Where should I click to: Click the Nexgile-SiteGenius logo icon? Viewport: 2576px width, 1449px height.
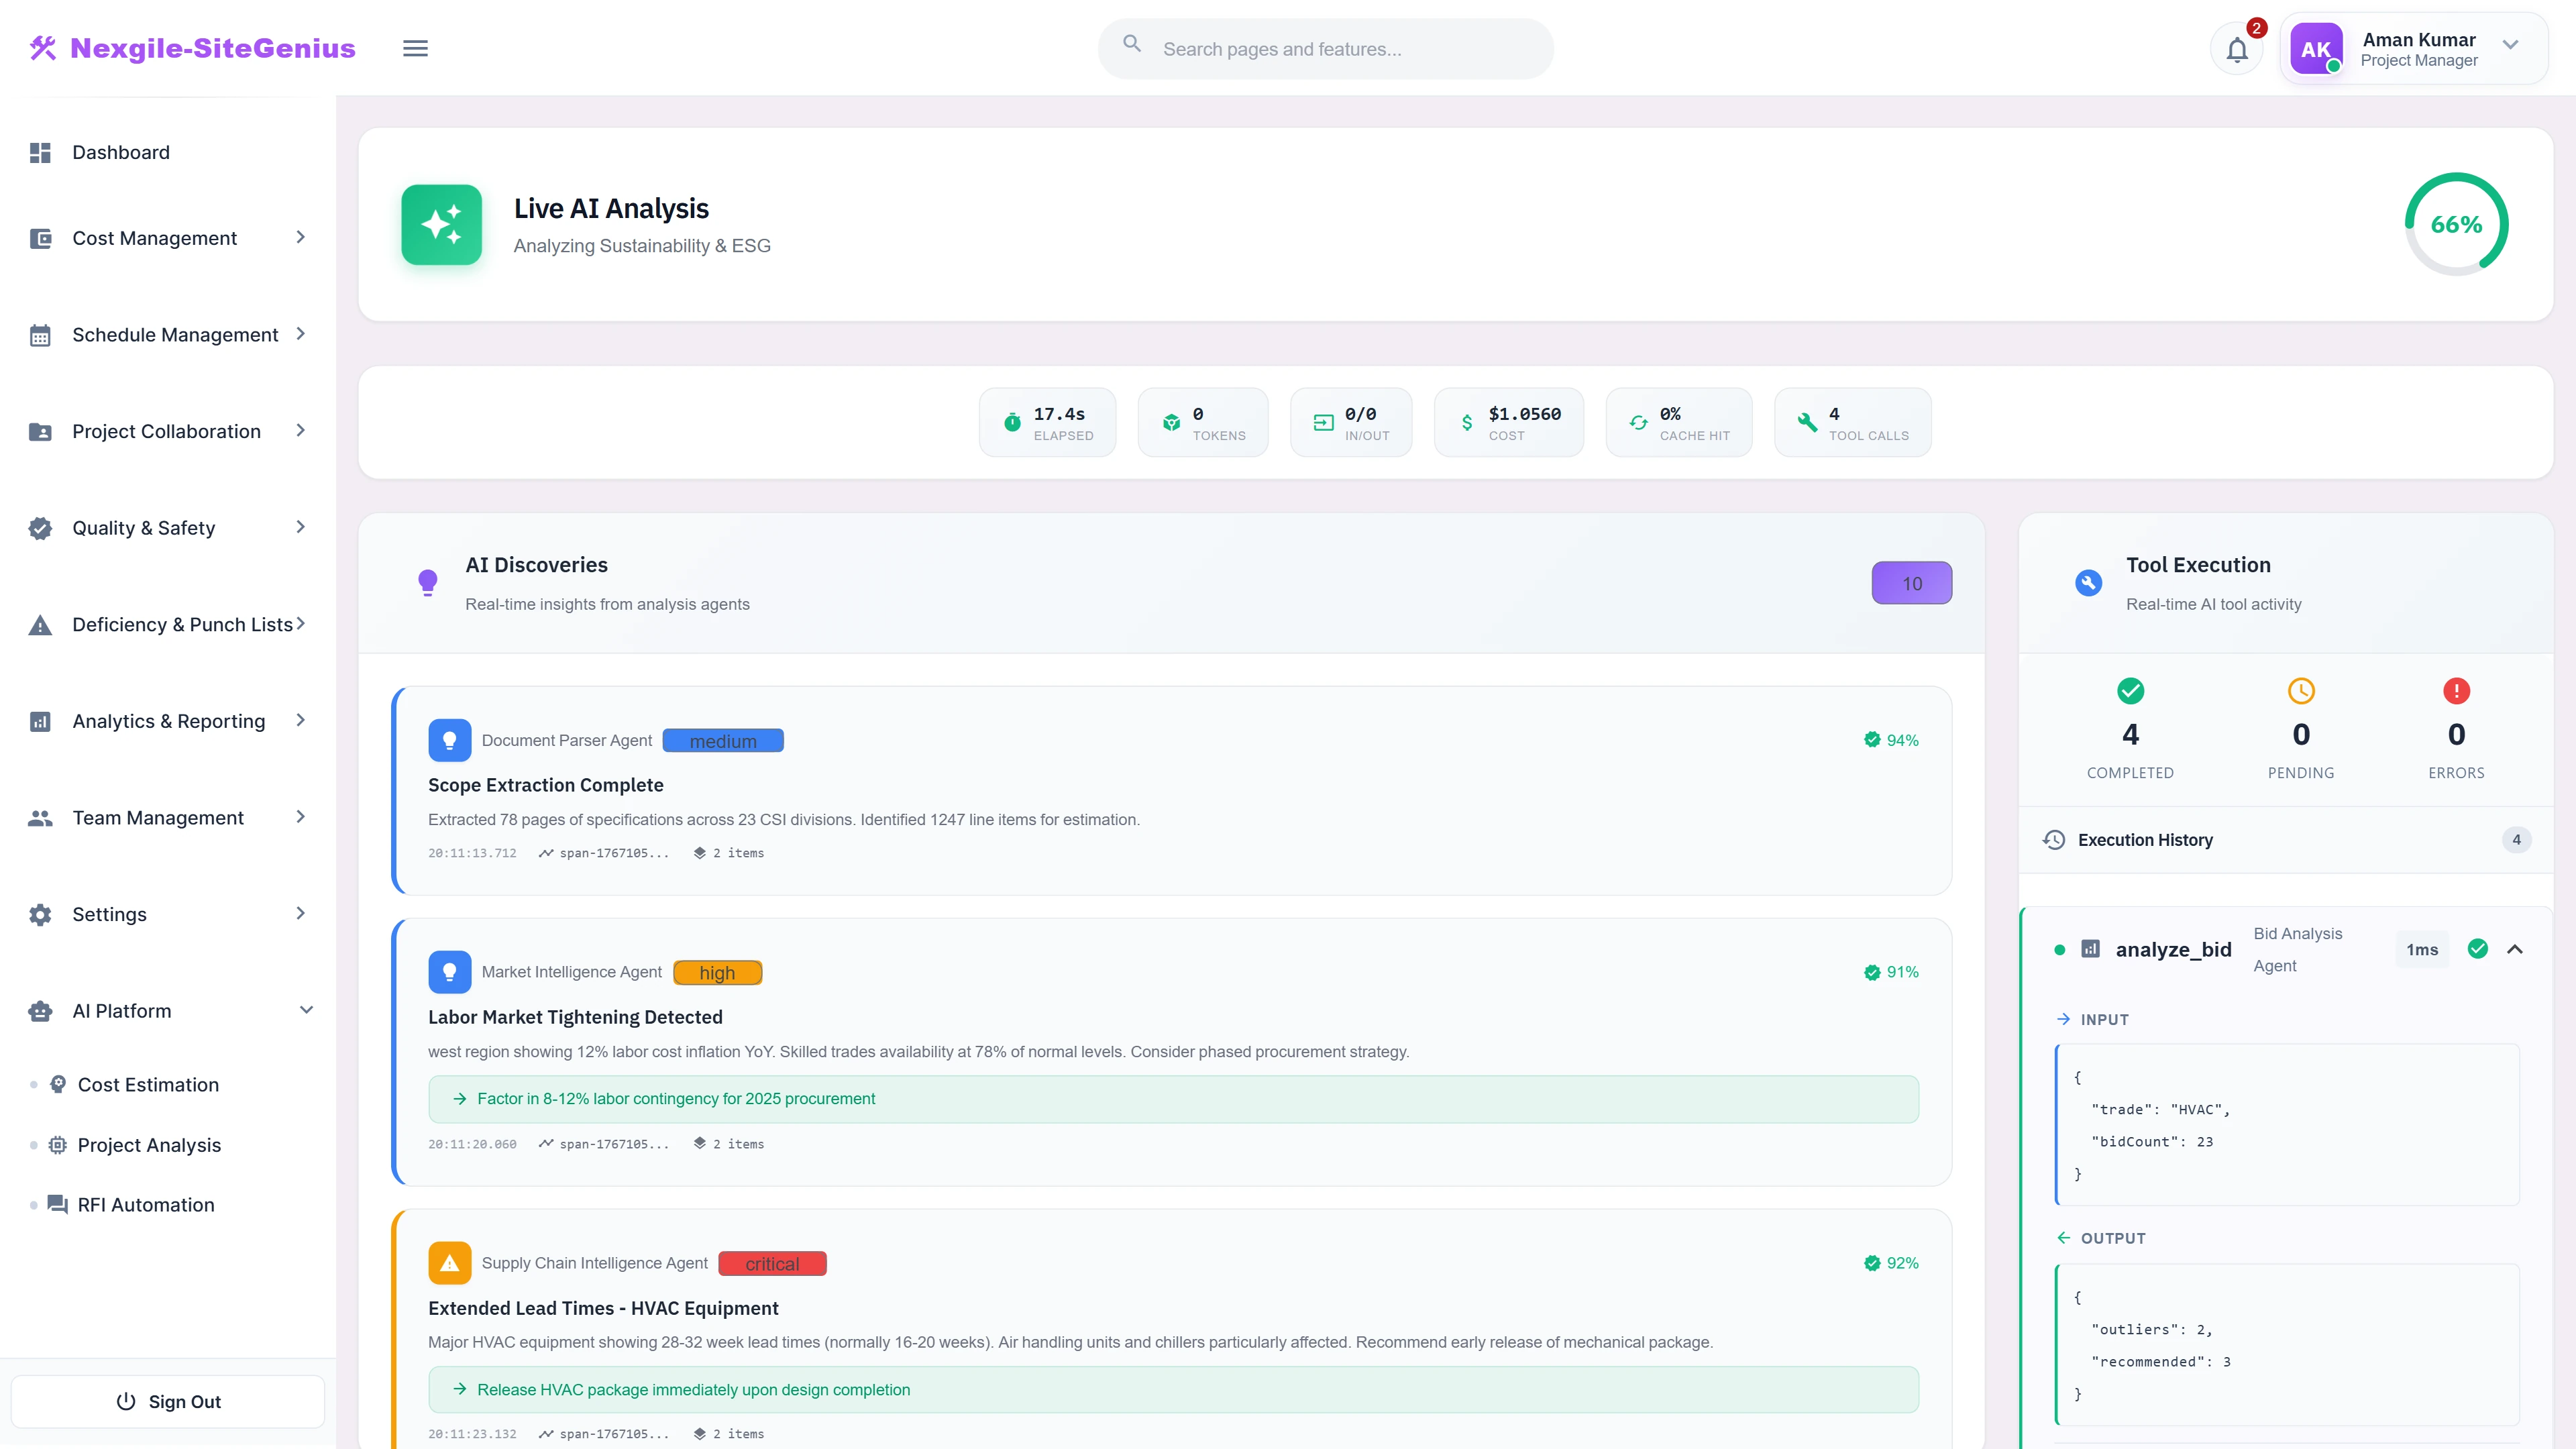[x=43, y=47]
